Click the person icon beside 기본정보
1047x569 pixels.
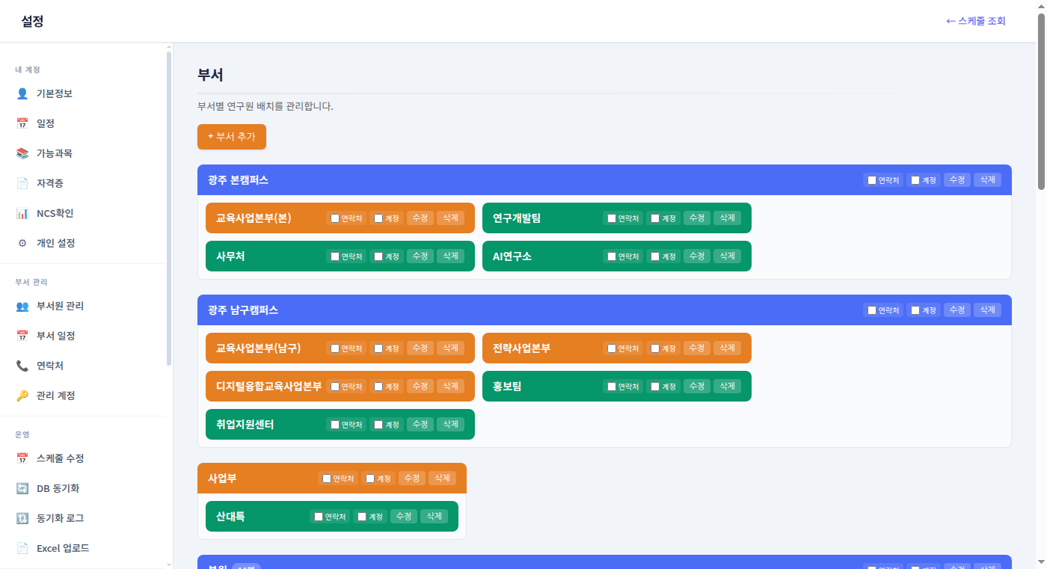[22, 93]
